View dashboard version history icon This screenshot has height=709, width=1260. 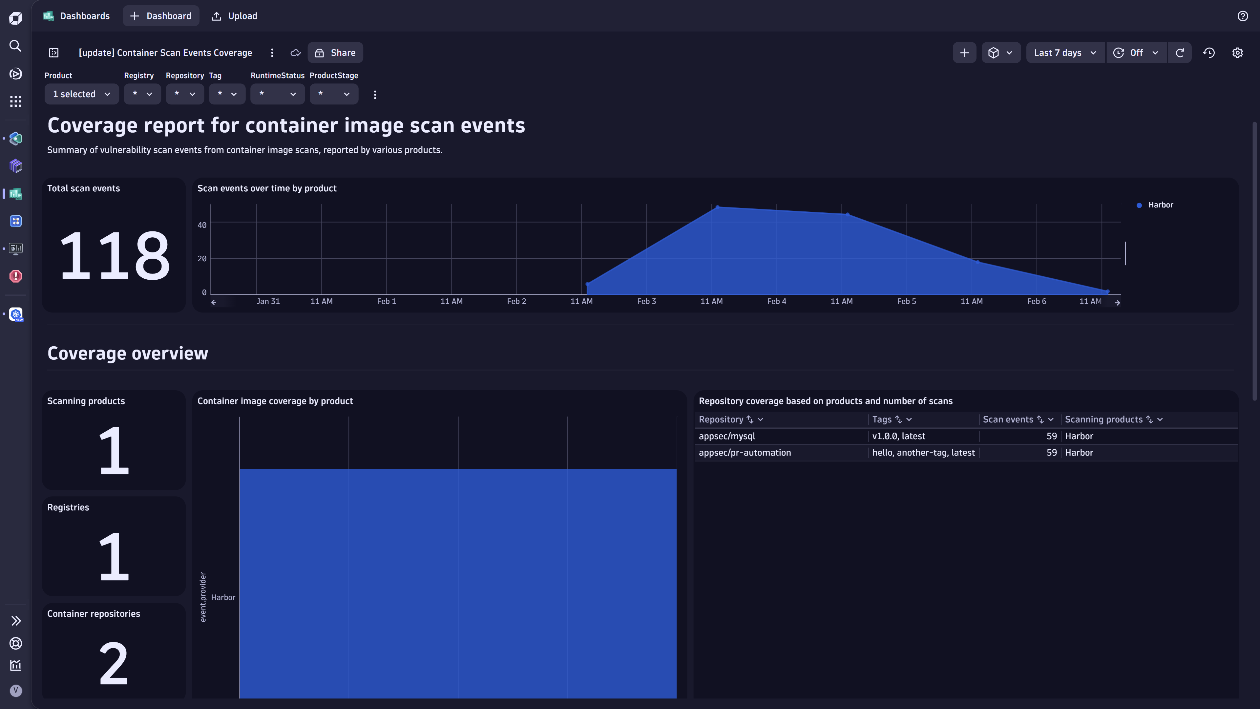[x=1208, y=53]
